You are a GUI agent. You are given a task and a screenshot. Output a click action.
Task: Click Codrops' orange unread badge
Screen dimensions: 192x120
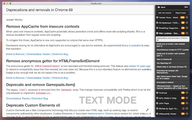183,93
